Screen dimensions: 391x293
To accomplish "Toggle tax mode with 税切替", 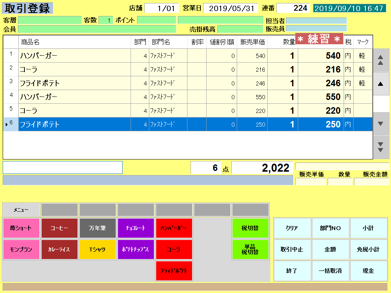I will (x=250, y=228).
